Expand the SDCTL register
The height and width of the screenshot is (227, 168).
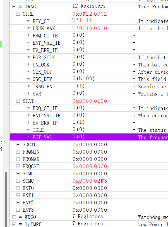pos(18,144)
